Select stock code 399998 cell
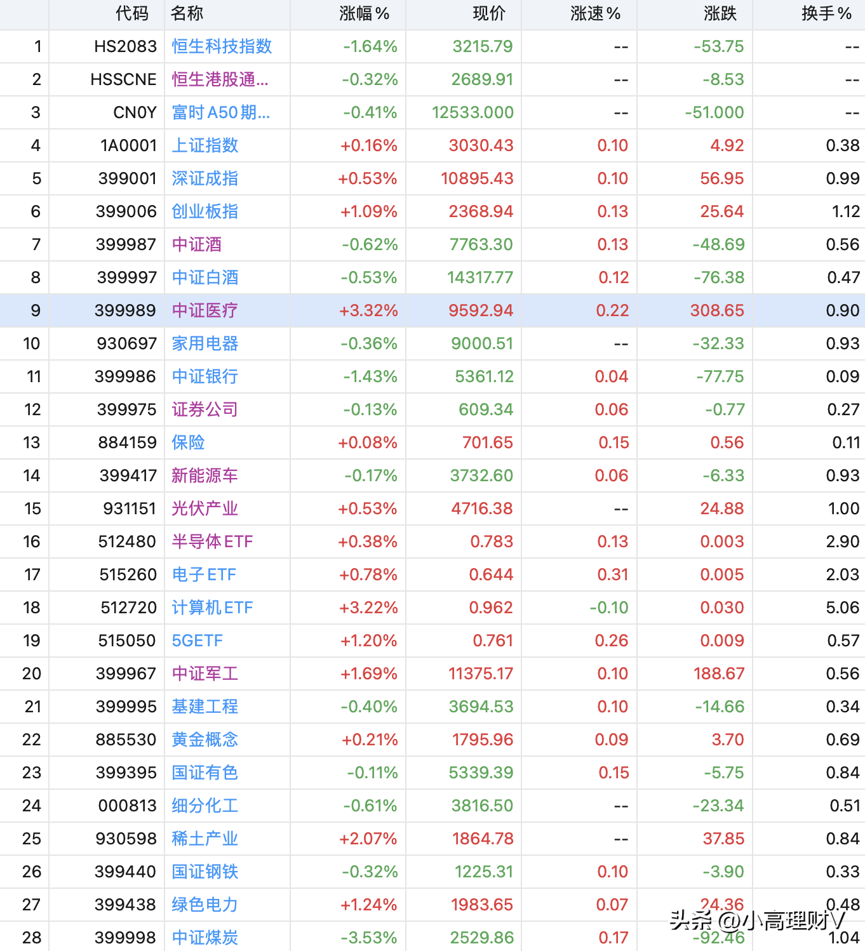The image size is (865, 951). click(x=126, y=938)
